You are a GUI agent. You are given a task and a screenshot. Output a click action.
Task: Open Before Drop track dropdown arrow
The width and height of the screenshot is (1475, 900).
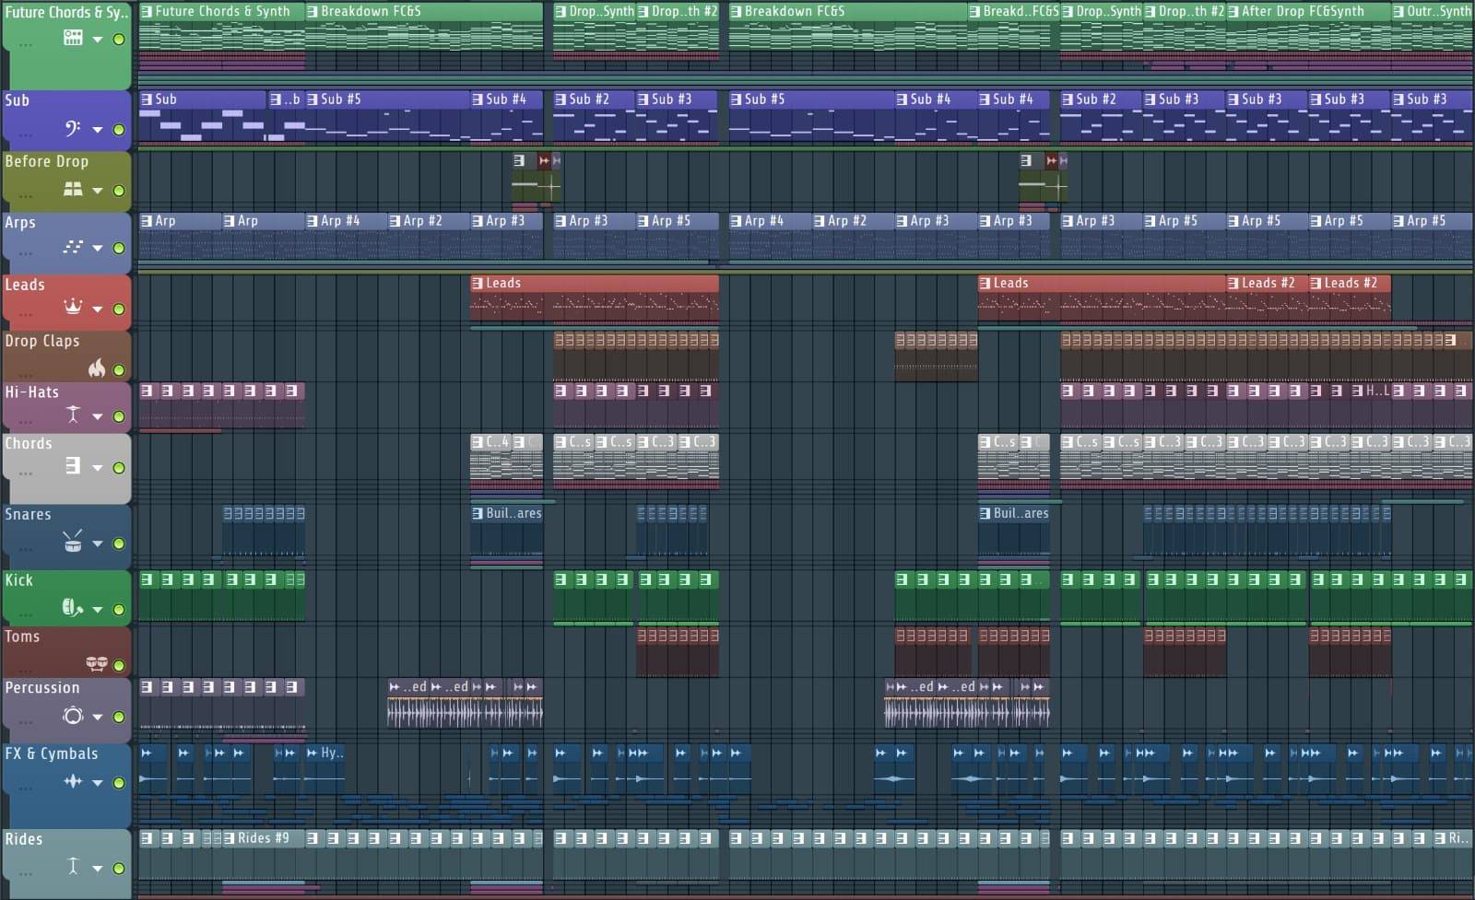tap(97, 191)
